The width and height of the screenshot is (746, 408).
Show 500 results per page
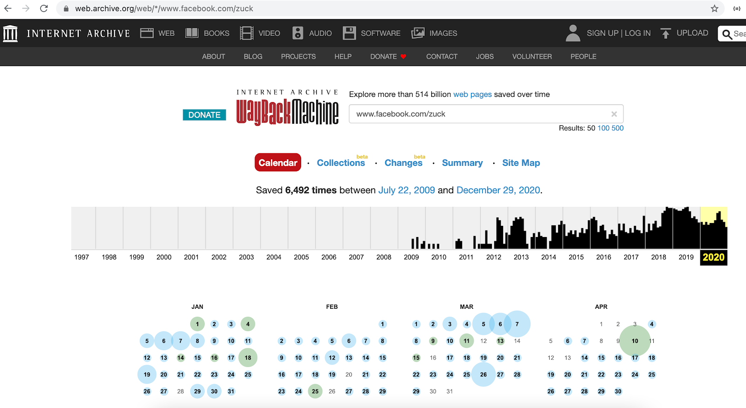(618, 128)
